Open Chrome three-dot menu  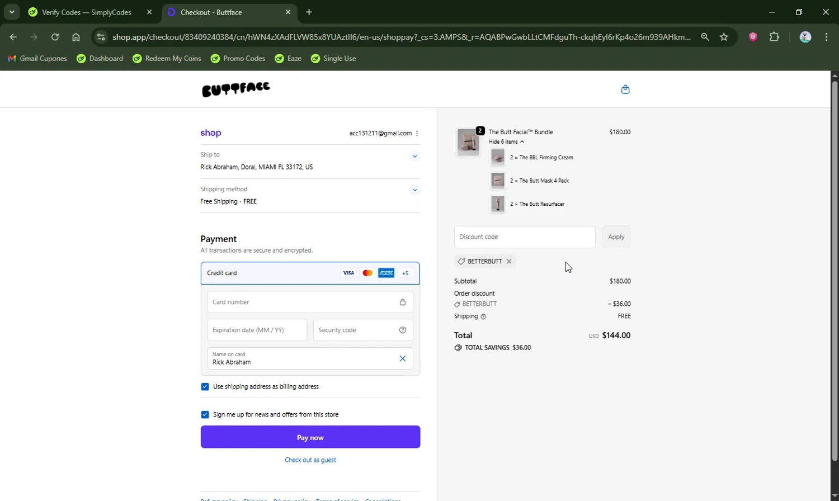826,37
